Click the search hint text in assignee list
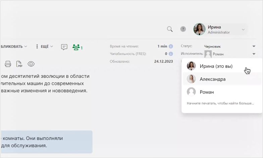The image size is (263, 158). click(x=220, y=103)
